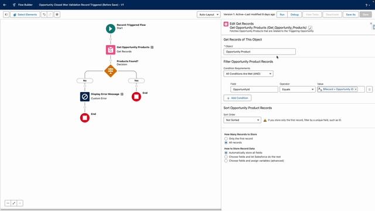Screen dimensions: 375x211
Task: Toggle the toolbox panel icon
Action: pos(6,15)
